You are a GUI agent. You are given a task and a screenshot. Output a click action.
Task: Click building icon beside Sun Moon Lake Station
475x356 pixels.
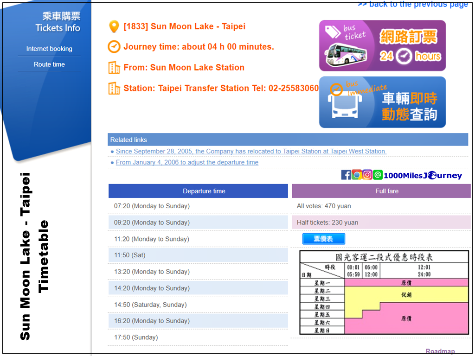coord(114,68)
